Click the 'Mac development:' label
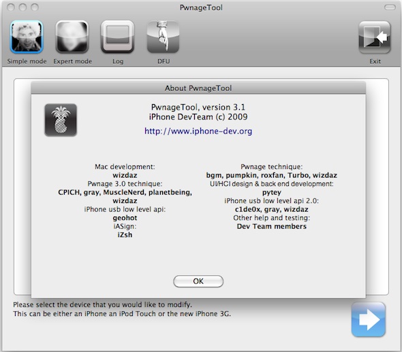Image resolution: width=402 pixels, height=352 pixels. [x=125, y=167]
